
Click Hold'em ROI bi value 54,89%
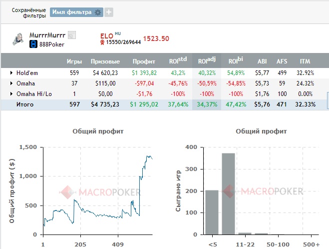click(x=236, y=73)
